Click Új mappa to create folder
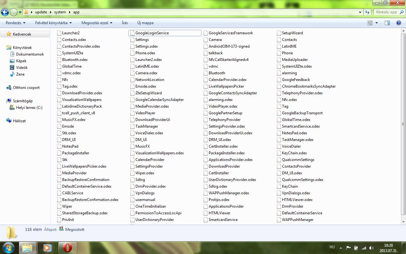 point(145,23)
